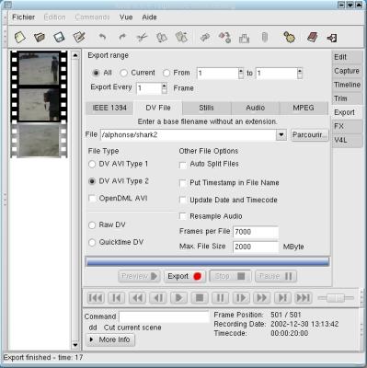Select the All export range radio

point(96,73)
